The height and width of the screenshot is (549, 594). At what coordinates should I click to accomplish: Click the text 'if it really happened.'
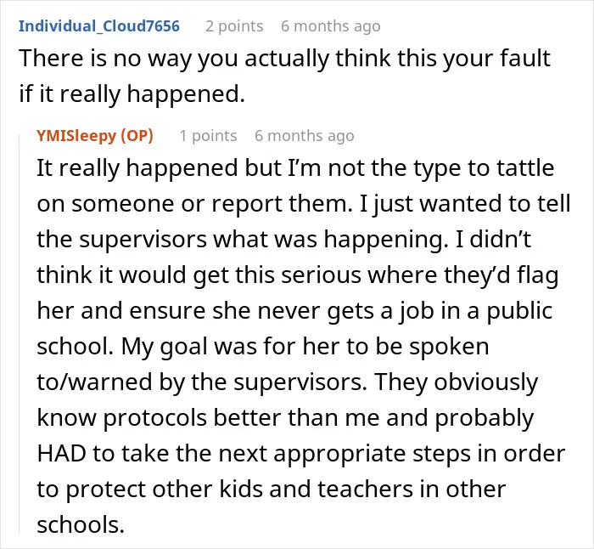point(132,94)
